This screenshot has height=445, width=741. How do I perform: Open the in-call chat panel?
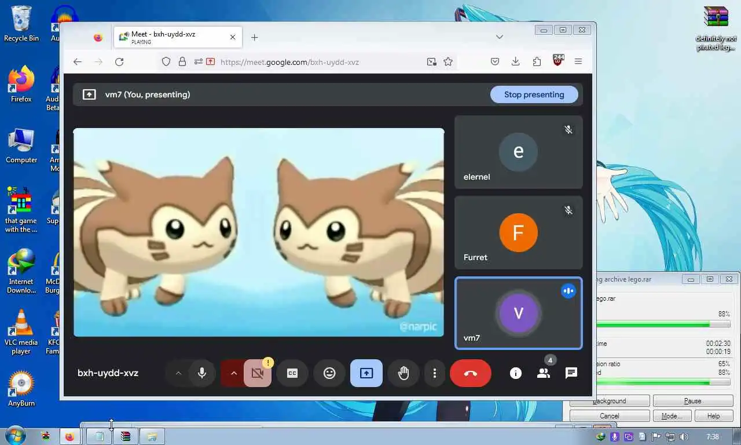[x=571, y=373]
